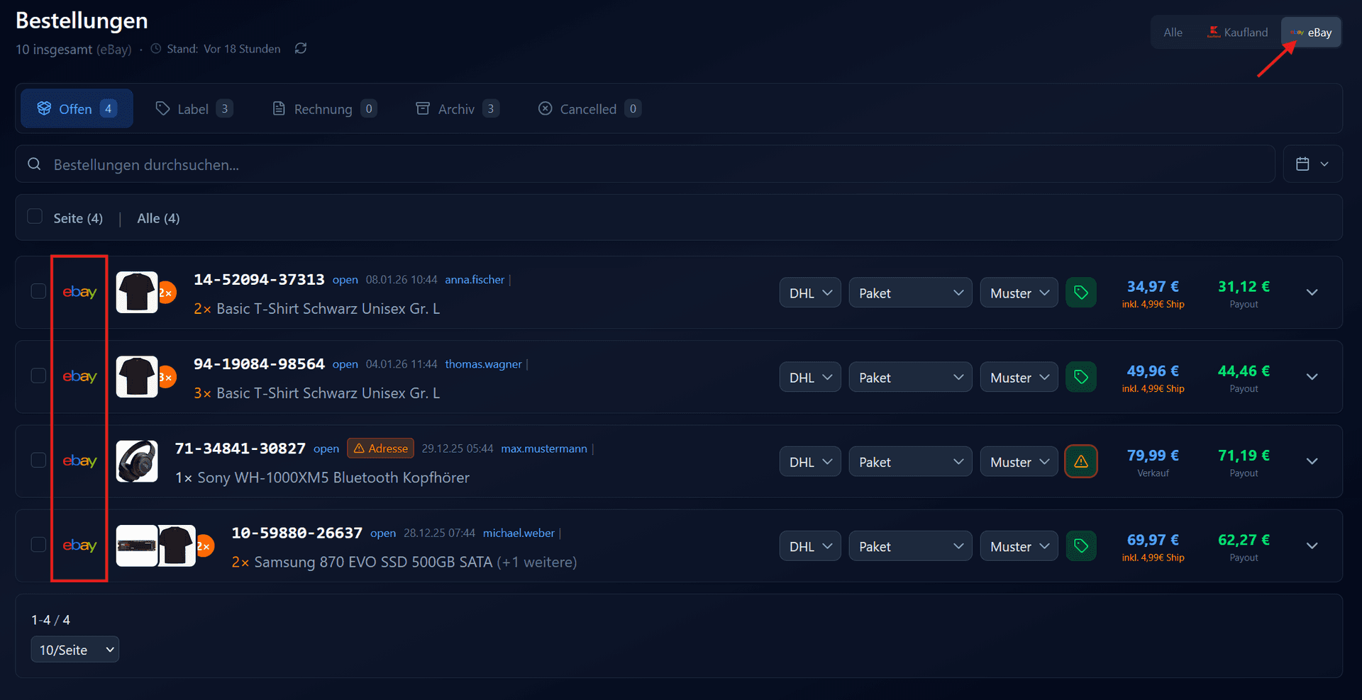Click the shipping label icon on order 10-59880-26637
The image size is (1362, 700).
(1080, 546)
